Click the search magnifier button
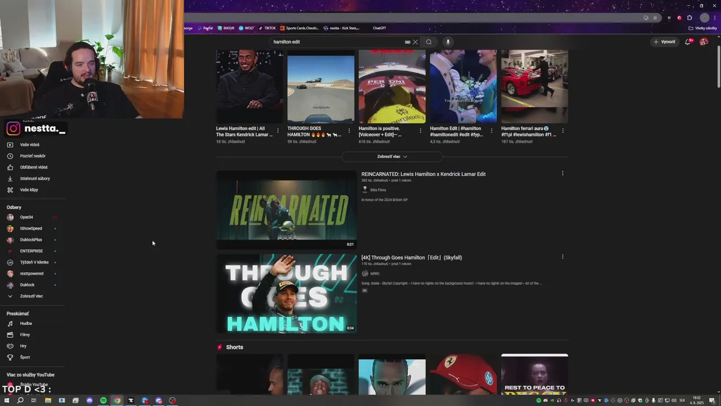 pos(429,42)
